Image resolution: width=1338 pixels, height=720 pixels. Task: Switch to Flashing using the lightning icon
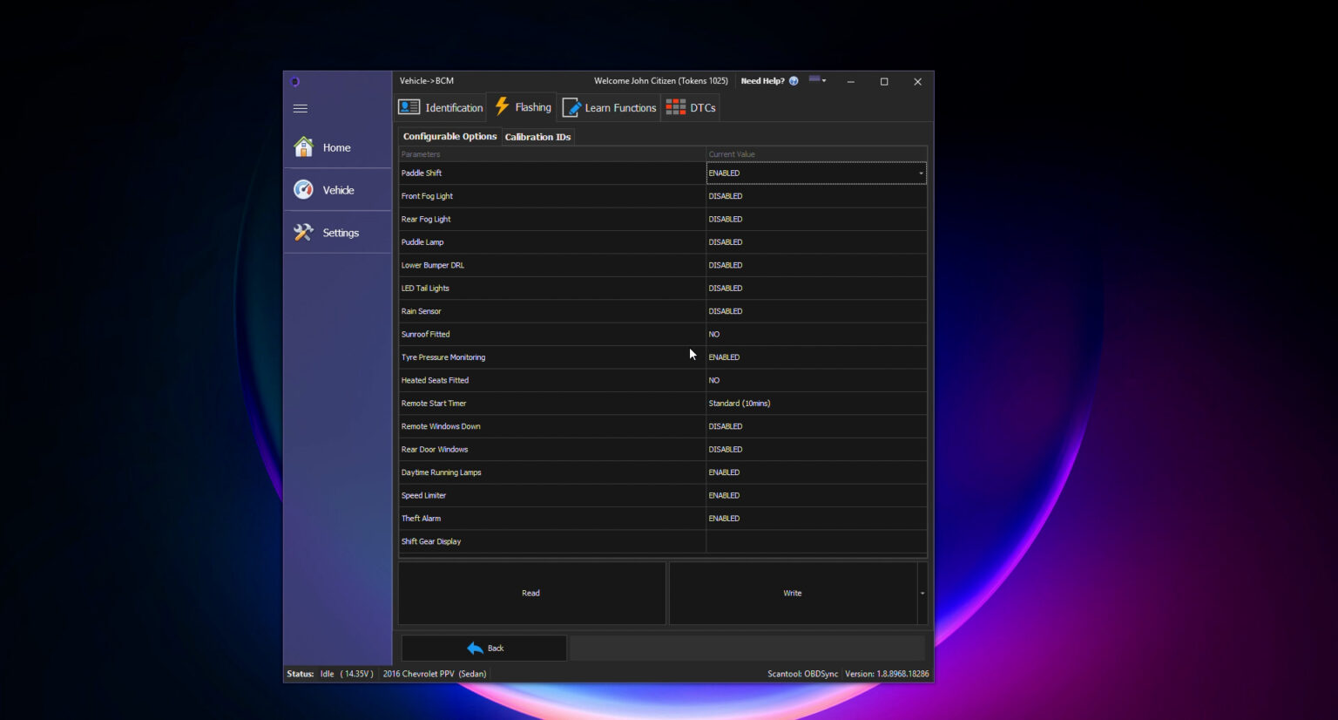pyautogui.click(x=502, y=106)
